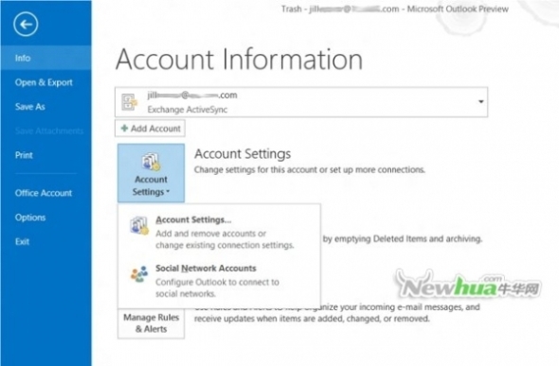Click the 'Configure Outlook to connect' description
This screenshot has width=559, height=366.
click(x=217, y=288)
